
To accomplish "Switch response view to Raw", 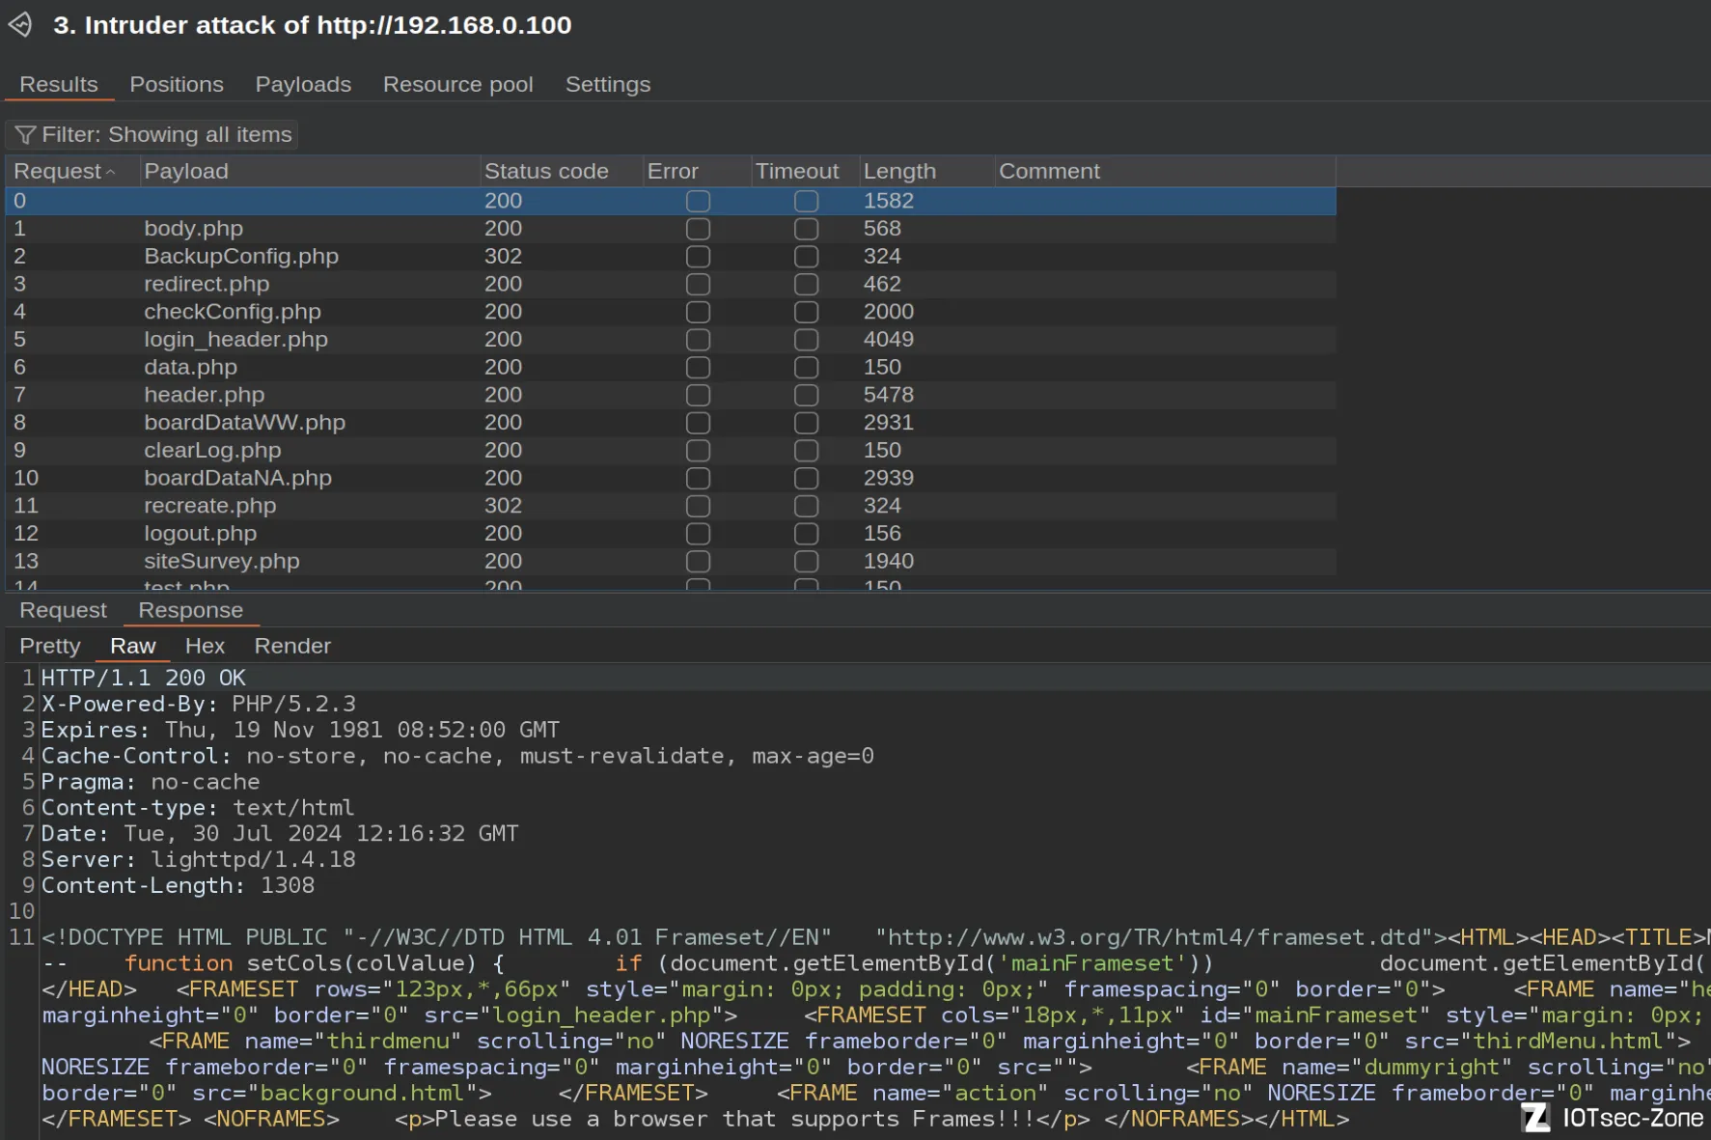I will point(133,646).
